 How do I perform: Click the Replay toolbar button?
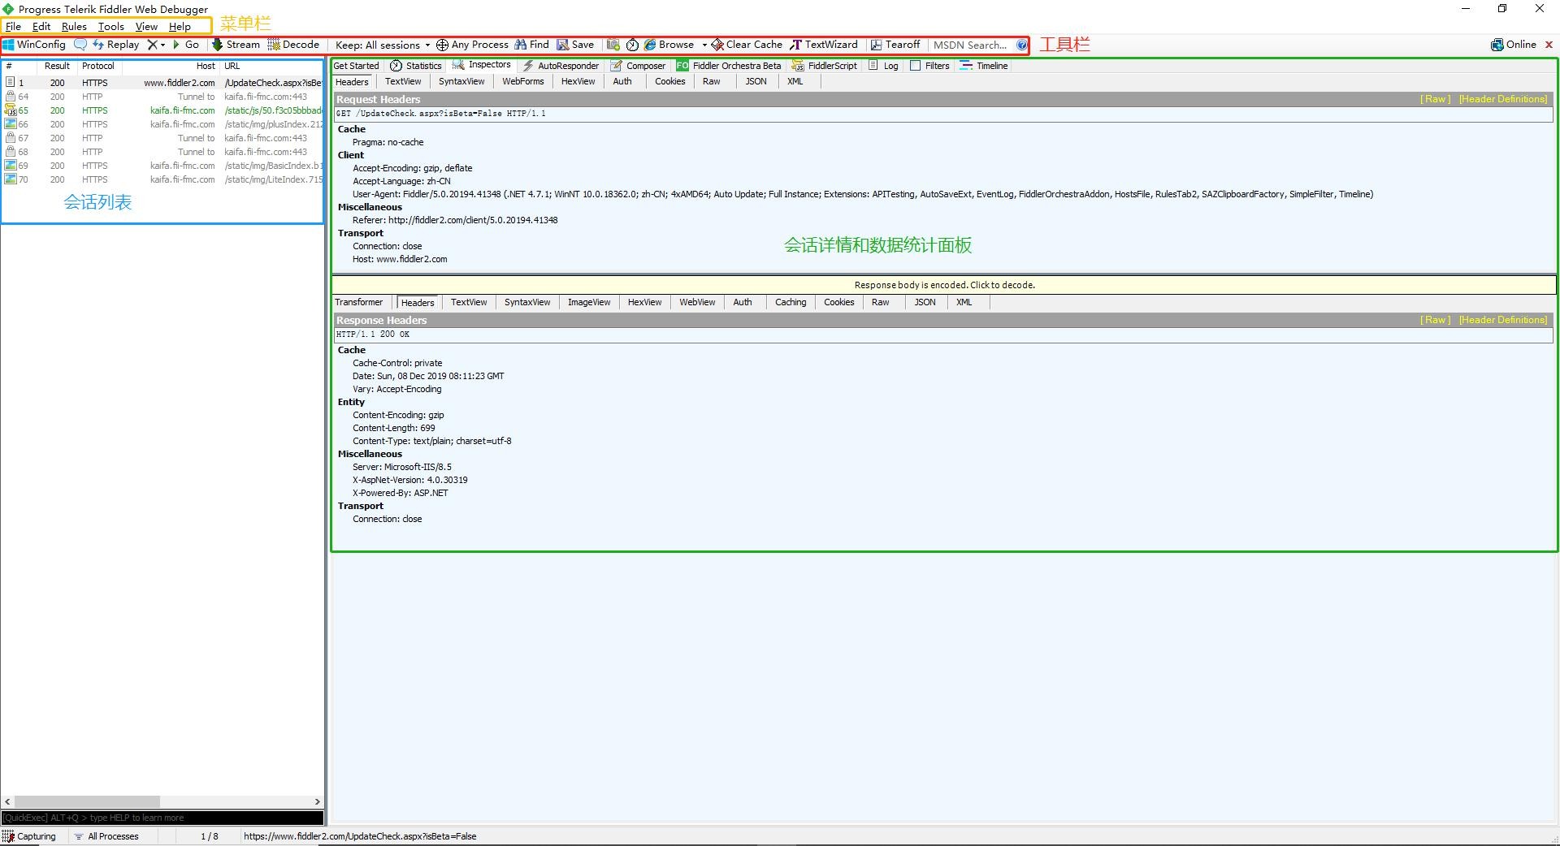coord(115,45)
